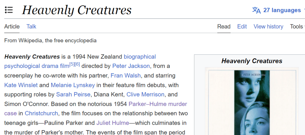Screen dimensions: 305x135
Task: Open the Edit tab
Action: coord(242,26)
